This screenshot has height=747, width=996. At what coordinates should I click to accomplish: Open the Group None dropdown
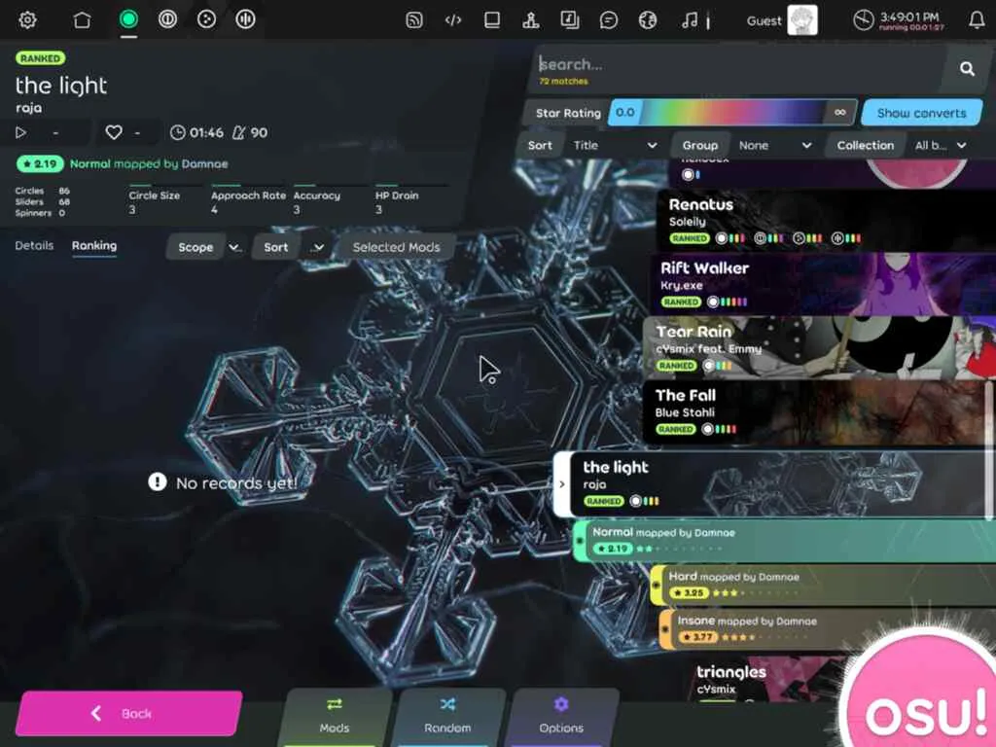773,146
